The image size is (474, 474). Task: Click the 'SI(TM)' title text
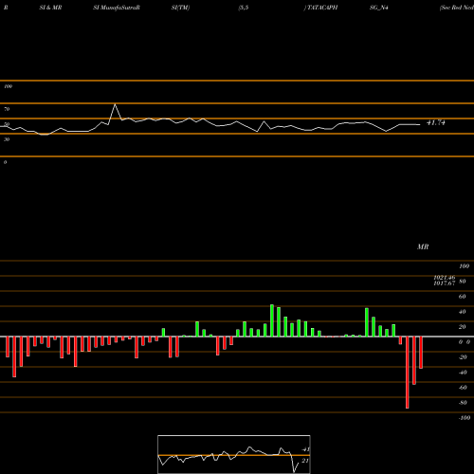pyautogui.click(x=180, y=8)
